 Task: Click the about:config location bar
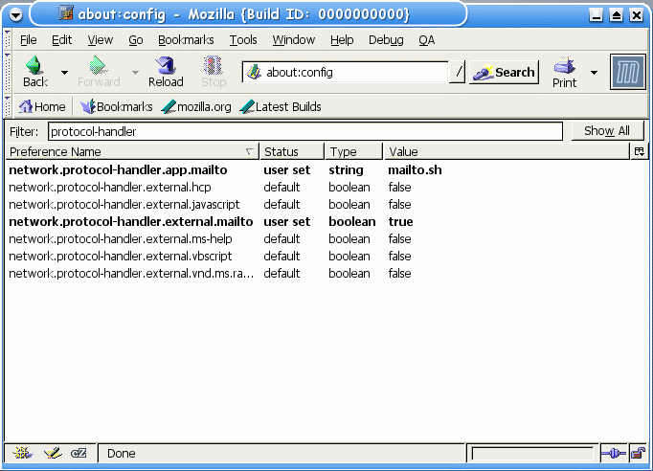coord(345,73)
